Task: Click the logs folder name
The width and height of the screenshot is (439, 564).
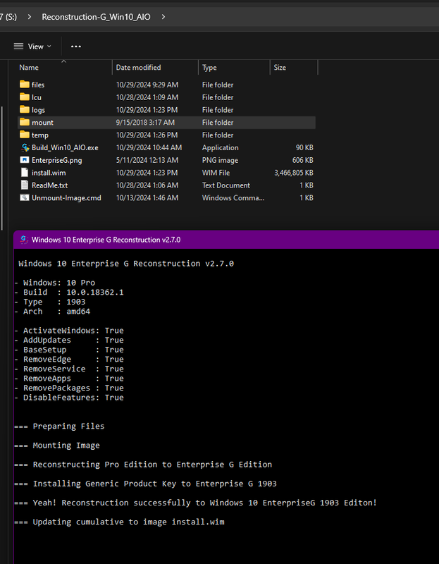Action: [x=39, y=110]
